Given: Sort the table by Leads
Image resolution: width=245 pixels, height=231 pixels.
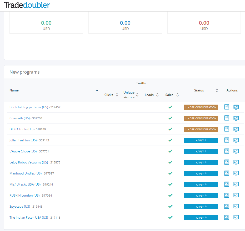Looking at the screenshot, I should click(x=157, y=95).
